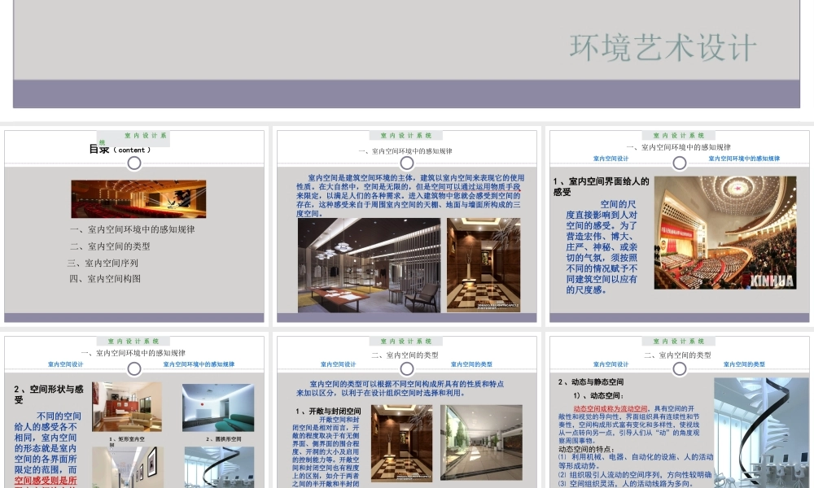Screen dimensions: 814x488
Task: Click the 环境艺术设计 title text
Action: point(663,48)
